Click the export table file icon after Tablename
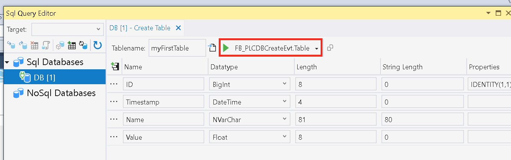The image size is (511, 160). click(x=212, y=48)
